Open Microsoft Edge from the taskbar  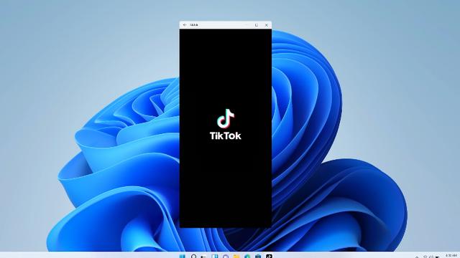(x=247, y=257)
